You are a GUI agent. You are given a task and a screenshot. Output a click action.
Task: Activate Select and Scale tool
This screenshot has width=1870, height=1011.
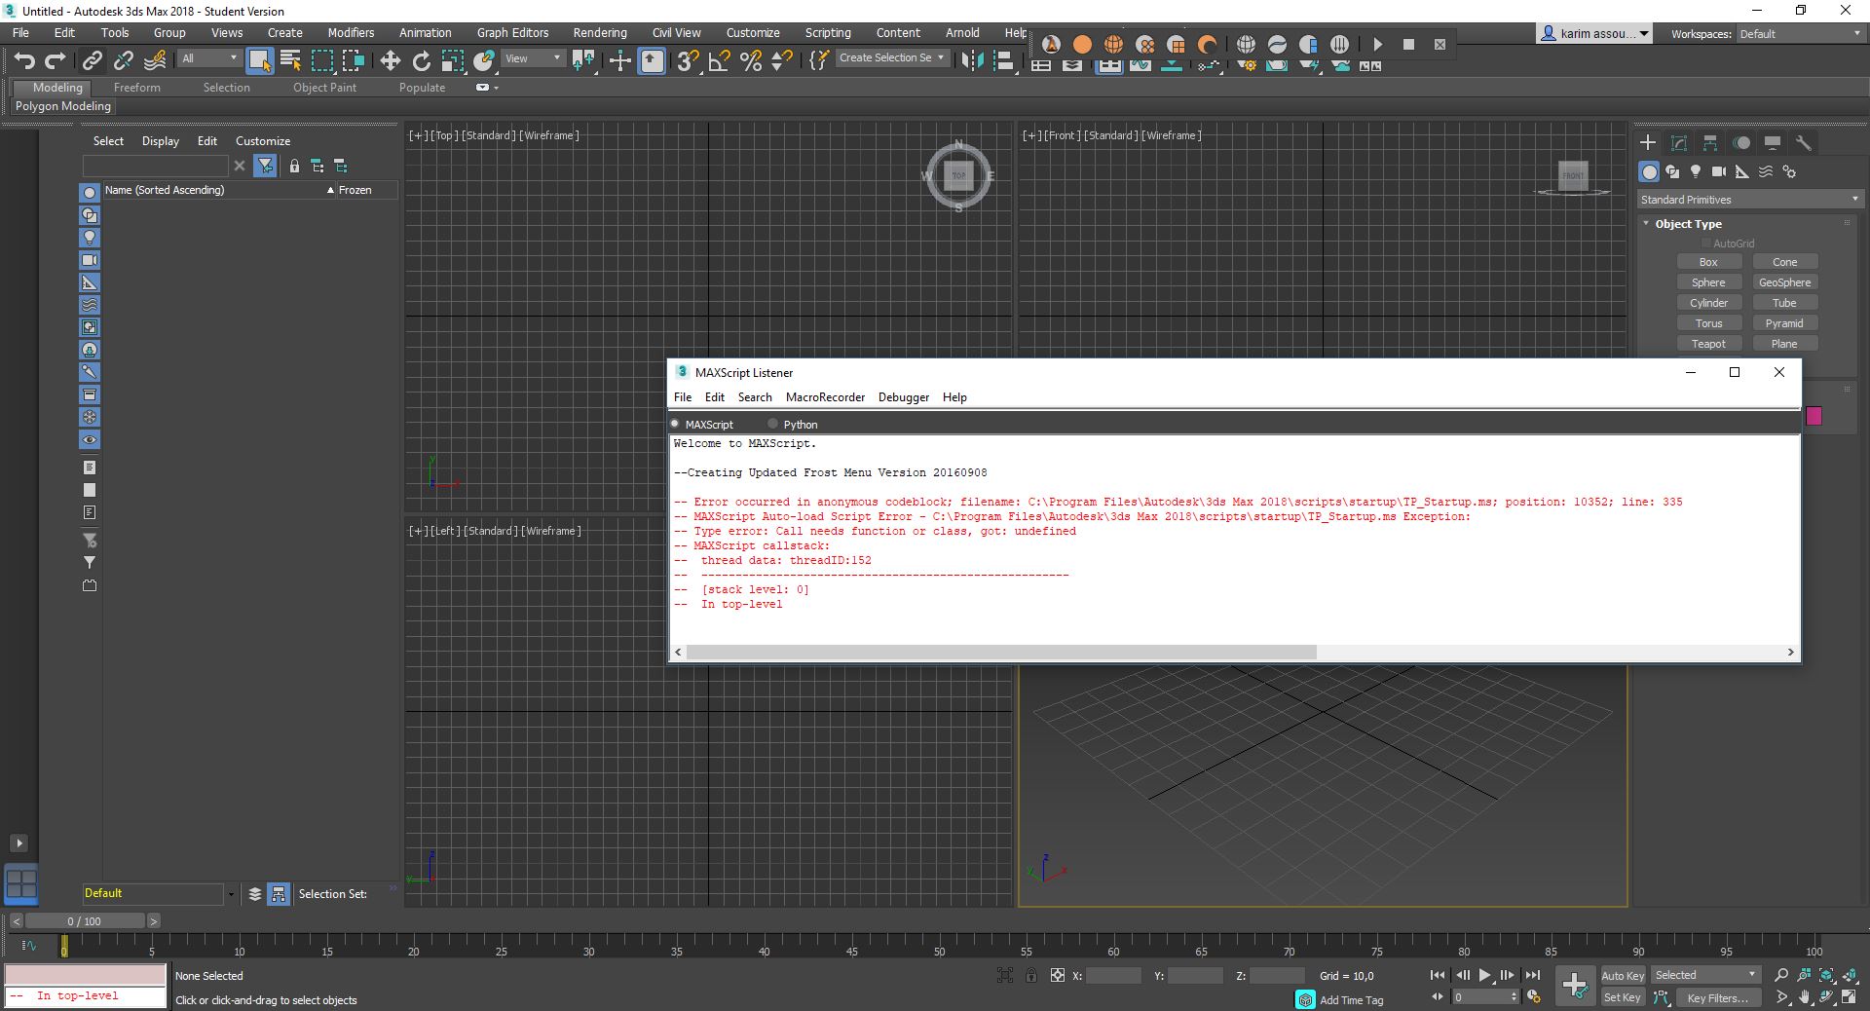point(453,61)
